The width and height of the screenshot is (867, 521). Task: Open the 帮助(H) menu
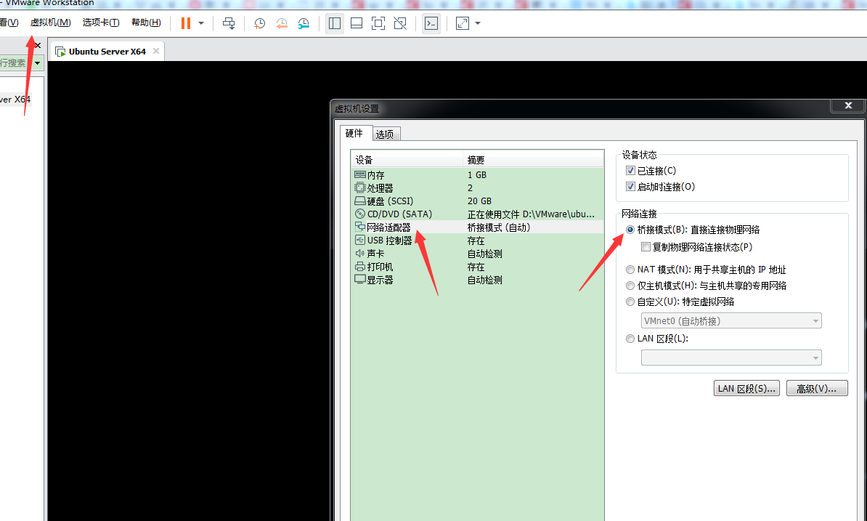pyautogui.click(x=146, y=23)
